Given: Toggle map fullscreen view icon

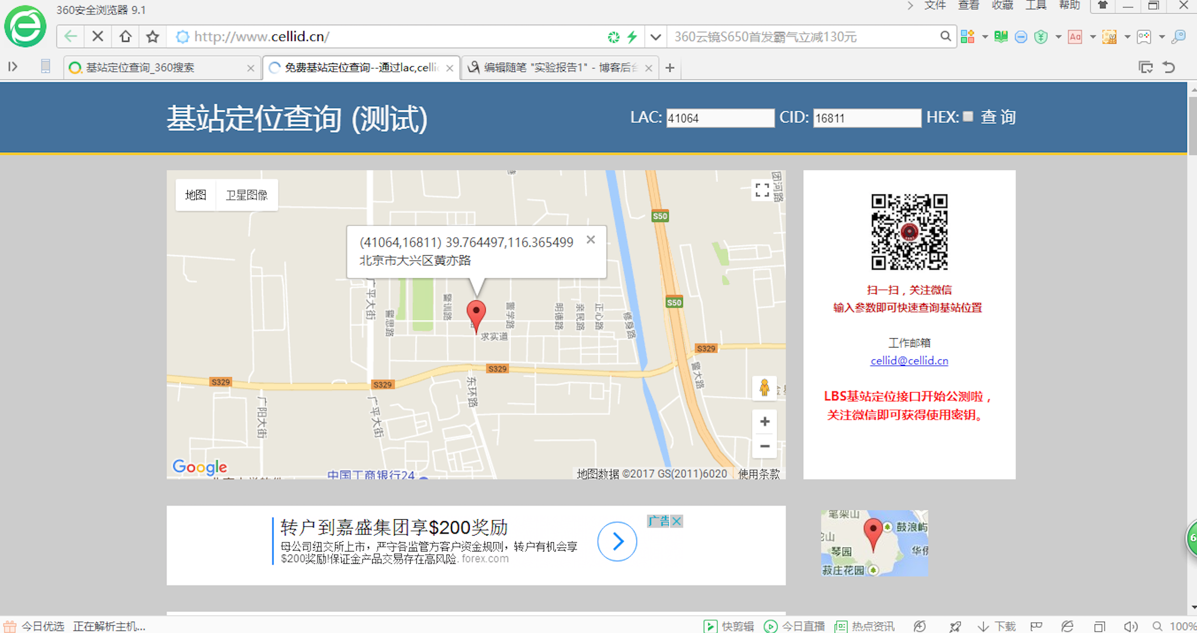Looking at the screenshot, I should tap(762, 190).
